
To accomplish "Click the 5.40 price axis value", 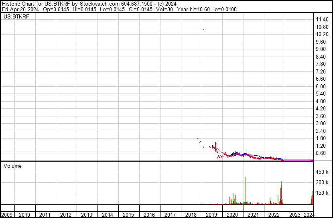I will tap(321, 94).
